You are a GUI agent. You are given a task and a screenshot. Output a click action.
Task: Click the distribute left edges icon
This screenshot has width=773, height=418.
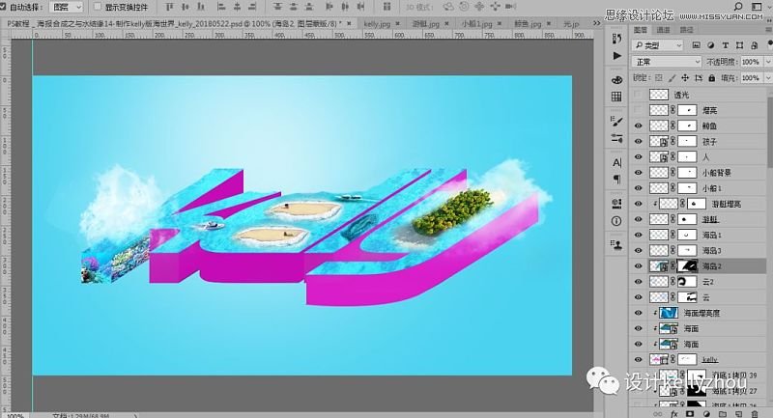[x=329, y=7]
